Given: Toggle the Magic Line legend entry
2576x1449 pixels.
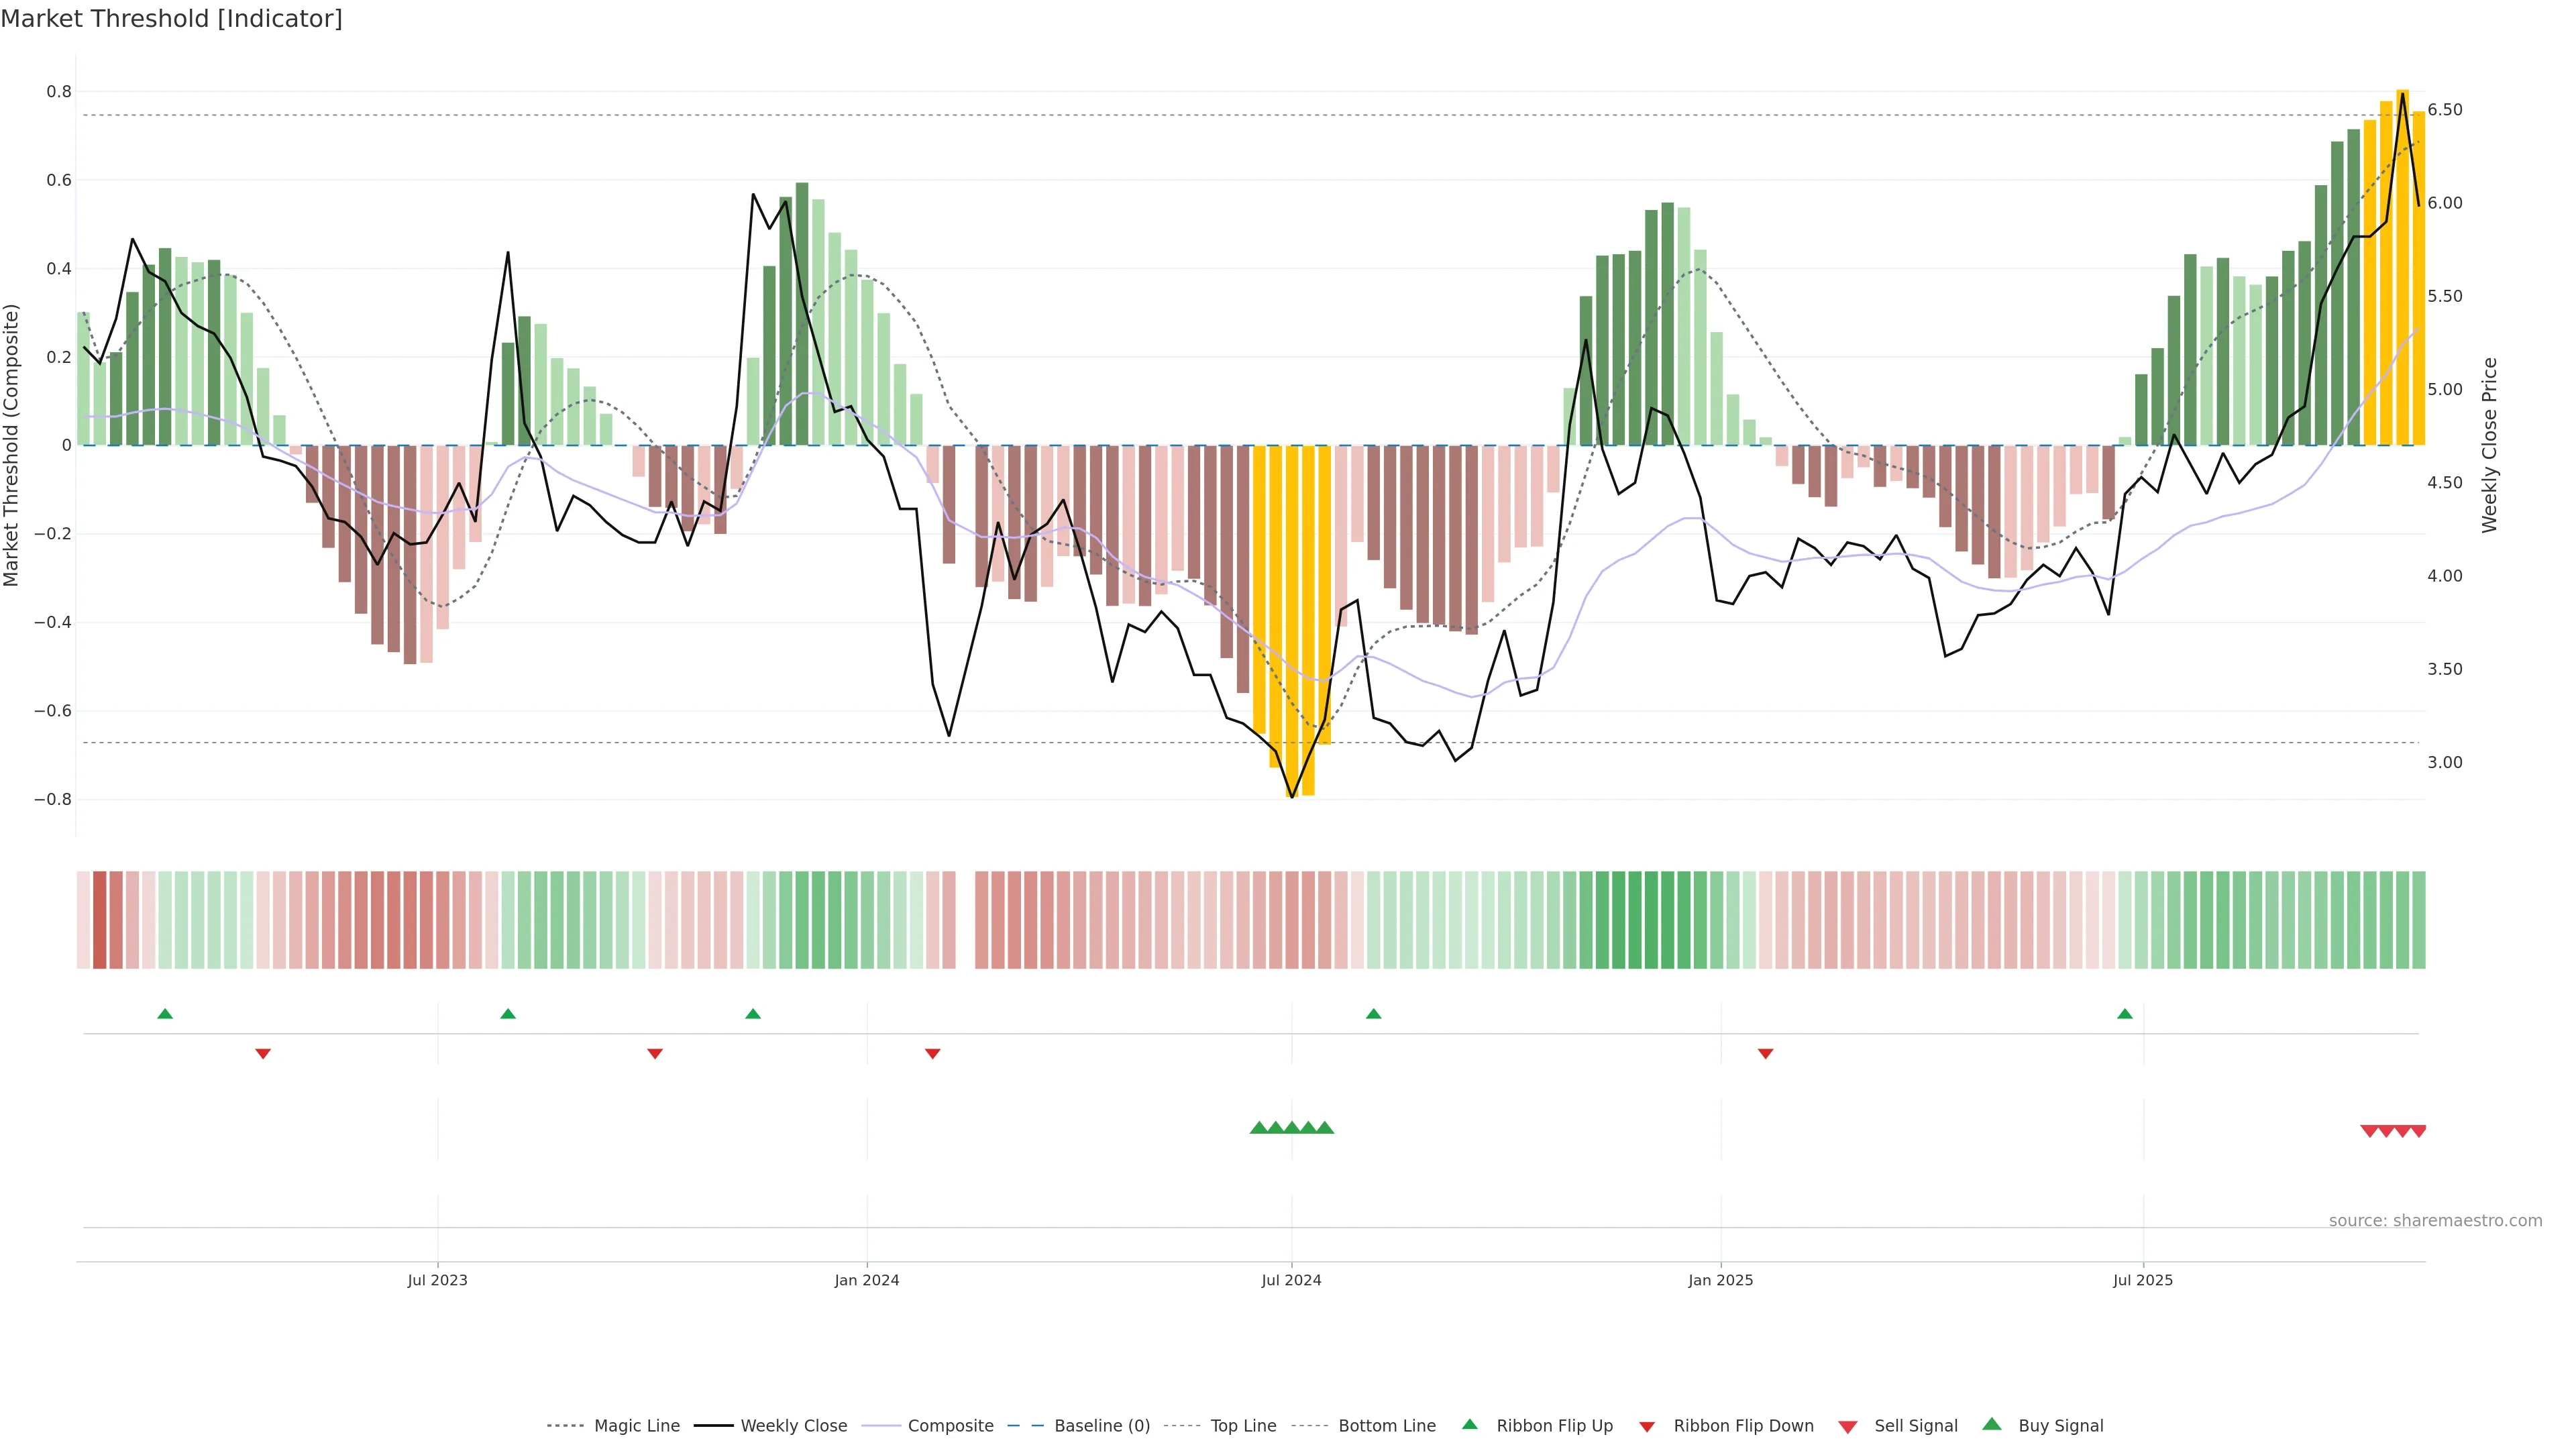Looking at the screenshot, I should [636, 1426].
